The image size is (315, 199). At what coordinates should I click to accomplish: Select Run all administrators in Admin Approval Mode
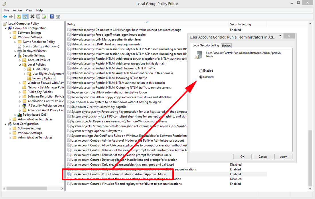(x=119, y=174)
